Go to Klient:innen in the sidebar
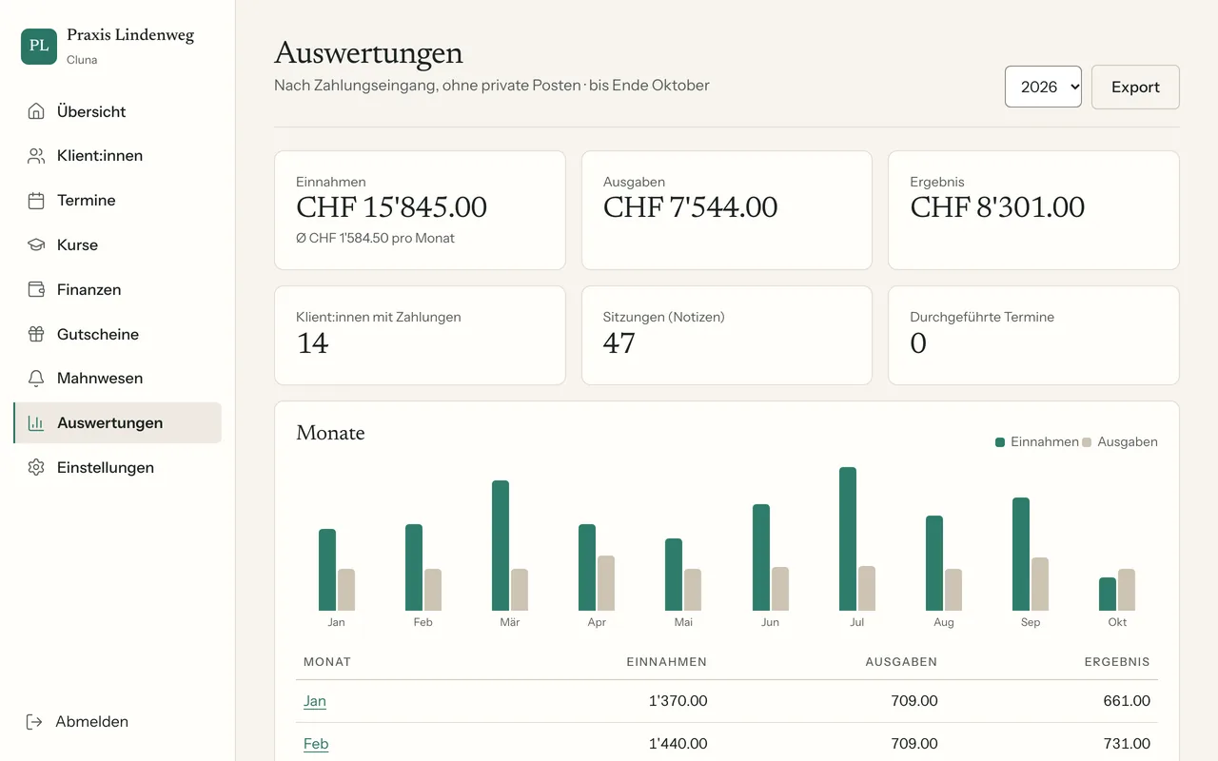The width and height of the screenshot is (1218, 761). coord(118,156)
